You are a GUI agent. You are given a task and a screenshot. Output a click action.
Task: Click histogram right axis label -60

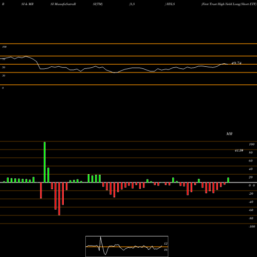251,210
